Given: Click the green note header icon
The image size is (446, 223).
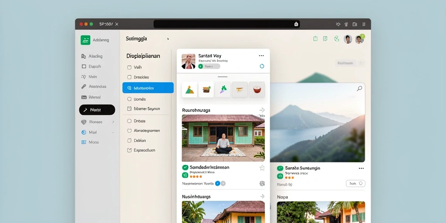Looking at the screenshot, I should pyautogui.click(x=325, y=39).
